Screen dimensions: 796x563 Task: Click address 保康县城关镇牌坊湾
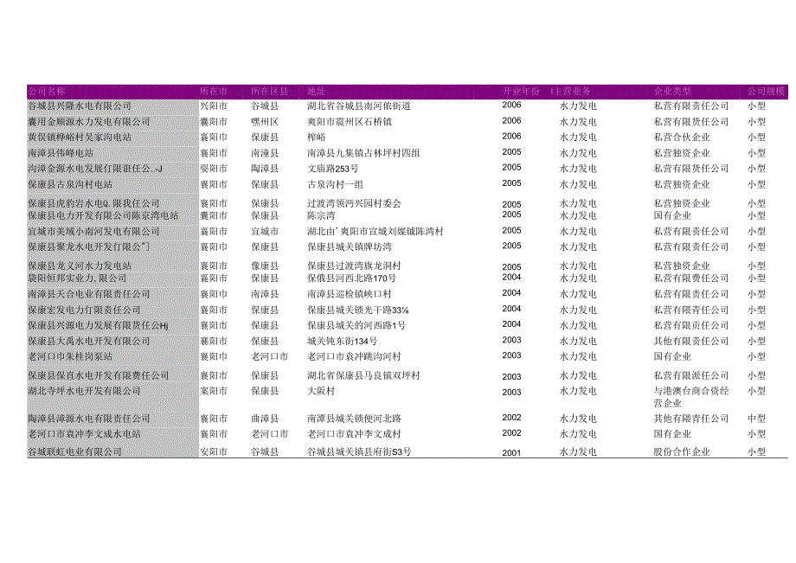click(350, 247)
